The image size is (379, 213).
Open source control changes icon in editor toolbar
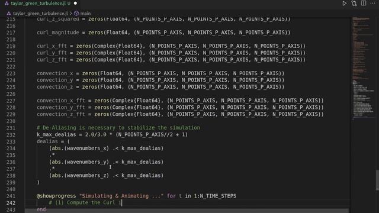[x=354, y=4]
